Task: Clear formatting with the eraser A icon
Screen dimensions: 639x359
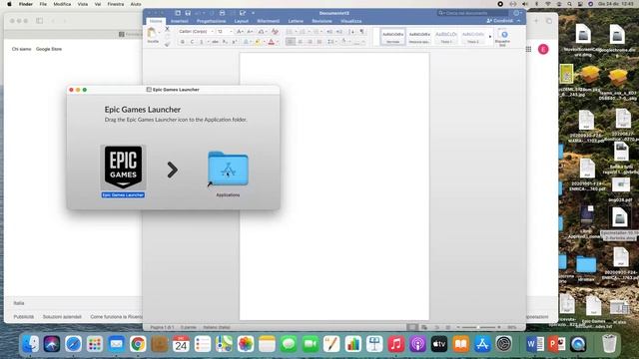Action: 275,31
